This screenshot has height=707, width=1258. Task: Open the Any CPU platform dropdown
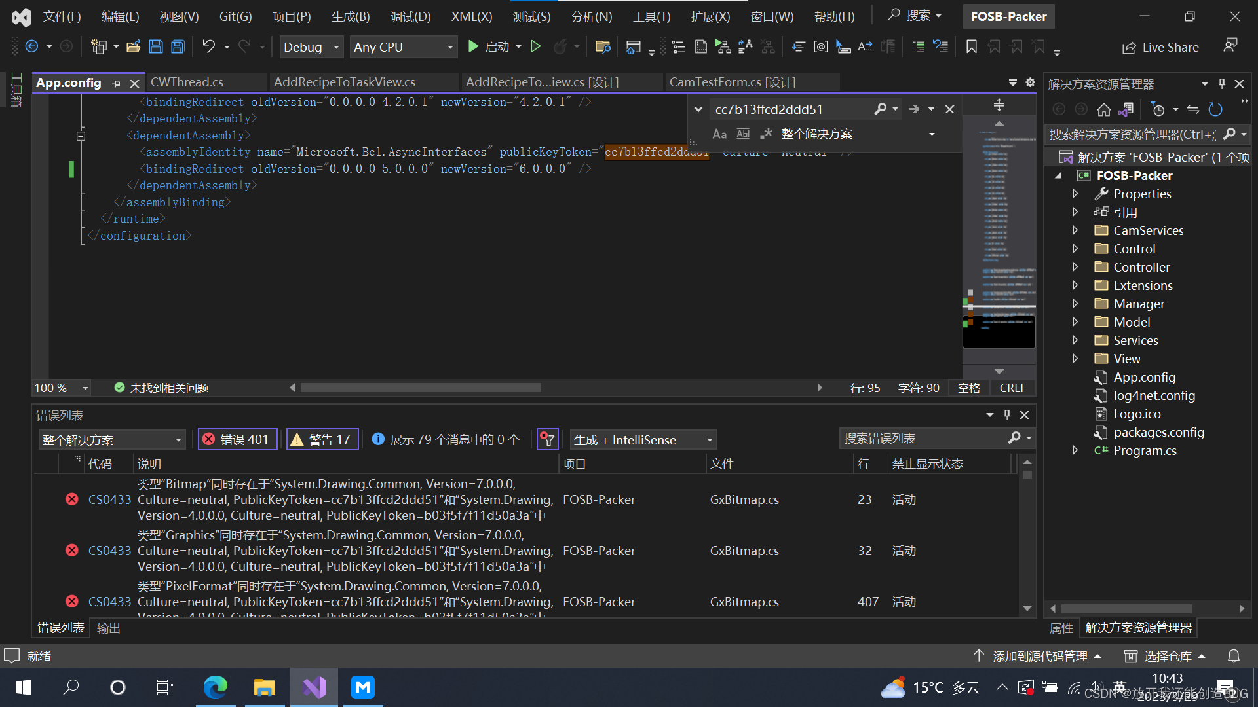tap(404, 46)
